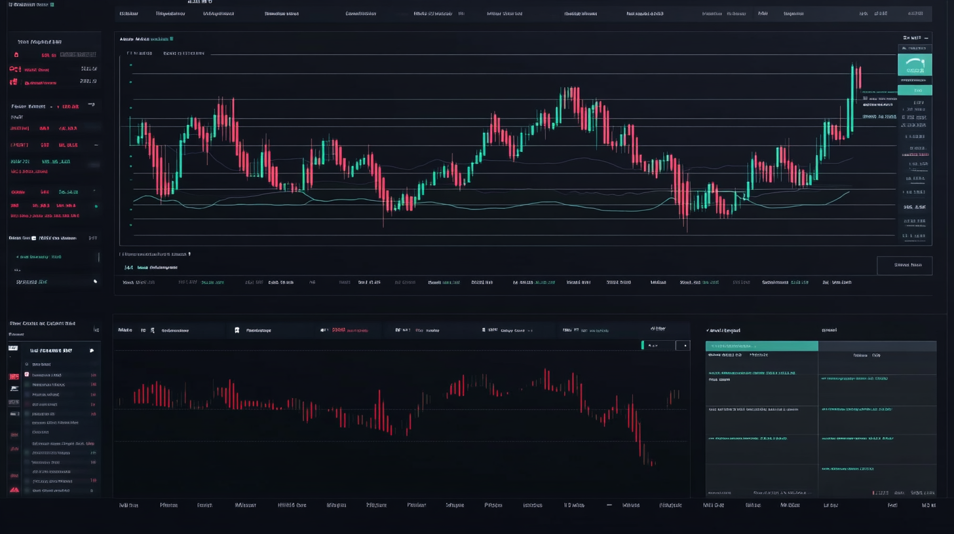Click the flag icon in the bottom chart toolbar
The width and height of the screenshot is (954, 534).
coord(237,330)
